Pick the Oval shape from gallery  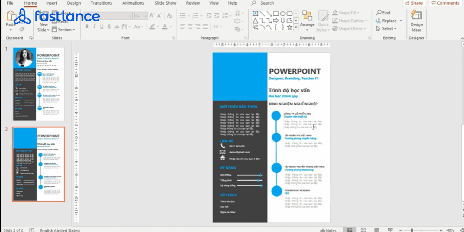pos(282,14)
